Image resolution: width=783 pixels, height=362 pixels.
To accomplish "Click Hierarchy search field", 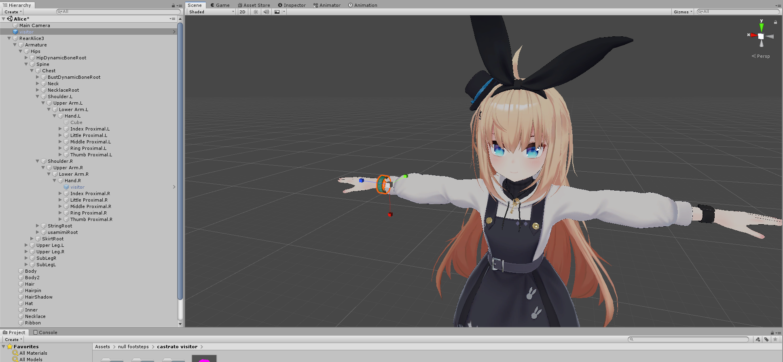I will [x=118, y=12].
